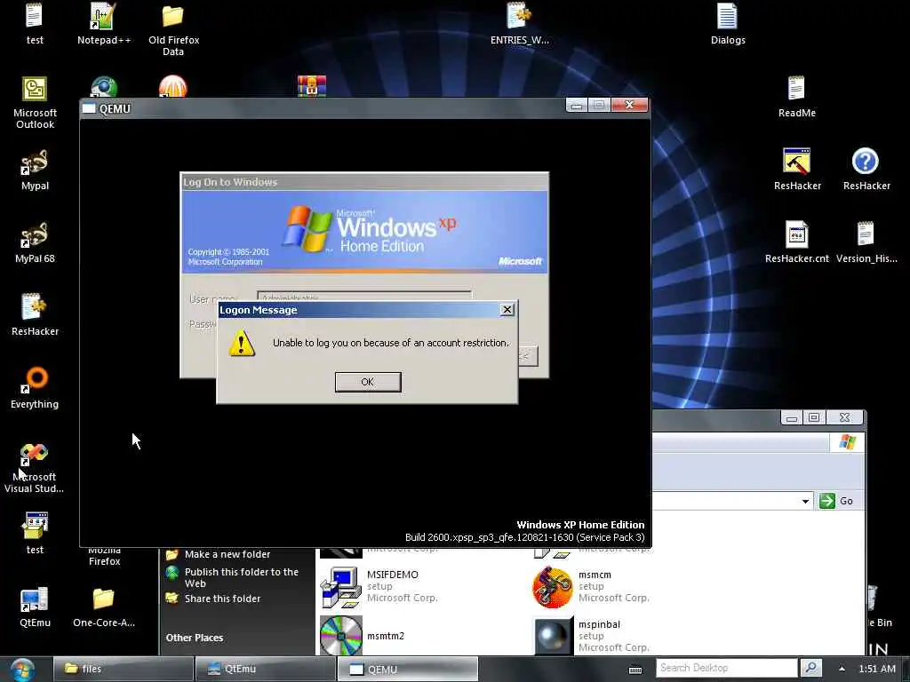Close the Logon Message dialog with X
Image resolution: width=910 pixels, height=682 pixels.
[507, 310]
